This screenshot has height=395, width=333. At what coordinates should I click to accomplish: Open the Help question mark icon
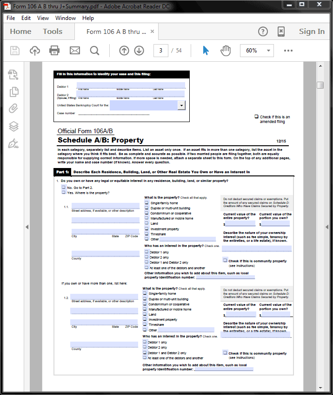click(x=263, y=32)
